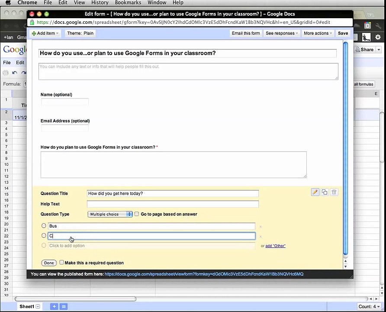Image resolution: width=386 pixels, height=312 pixels.
Task: Open the History menu
Action: tap(100, 3)
